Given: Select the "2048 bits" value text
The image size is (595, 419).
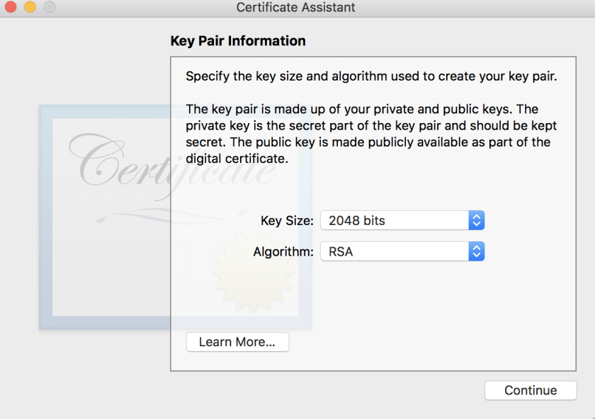Looking at the screenshot, I should coord(357,221).
